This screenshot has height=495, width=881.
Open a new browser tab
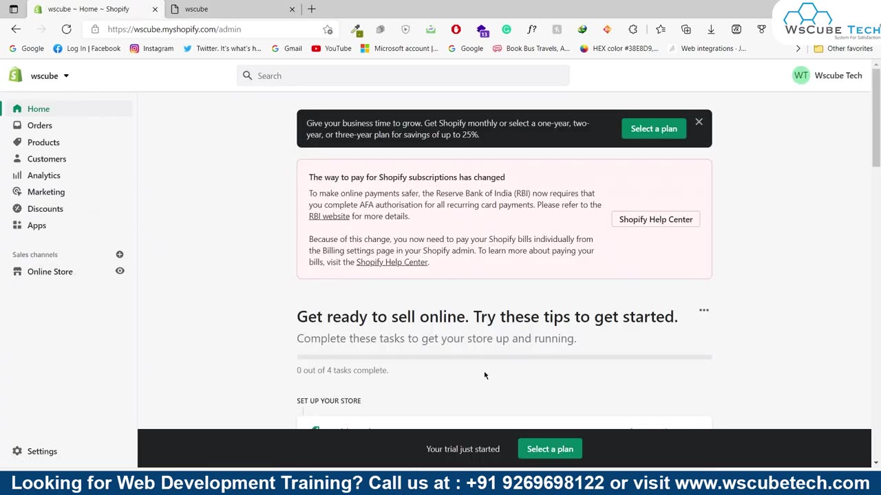[x=312, y=9]
